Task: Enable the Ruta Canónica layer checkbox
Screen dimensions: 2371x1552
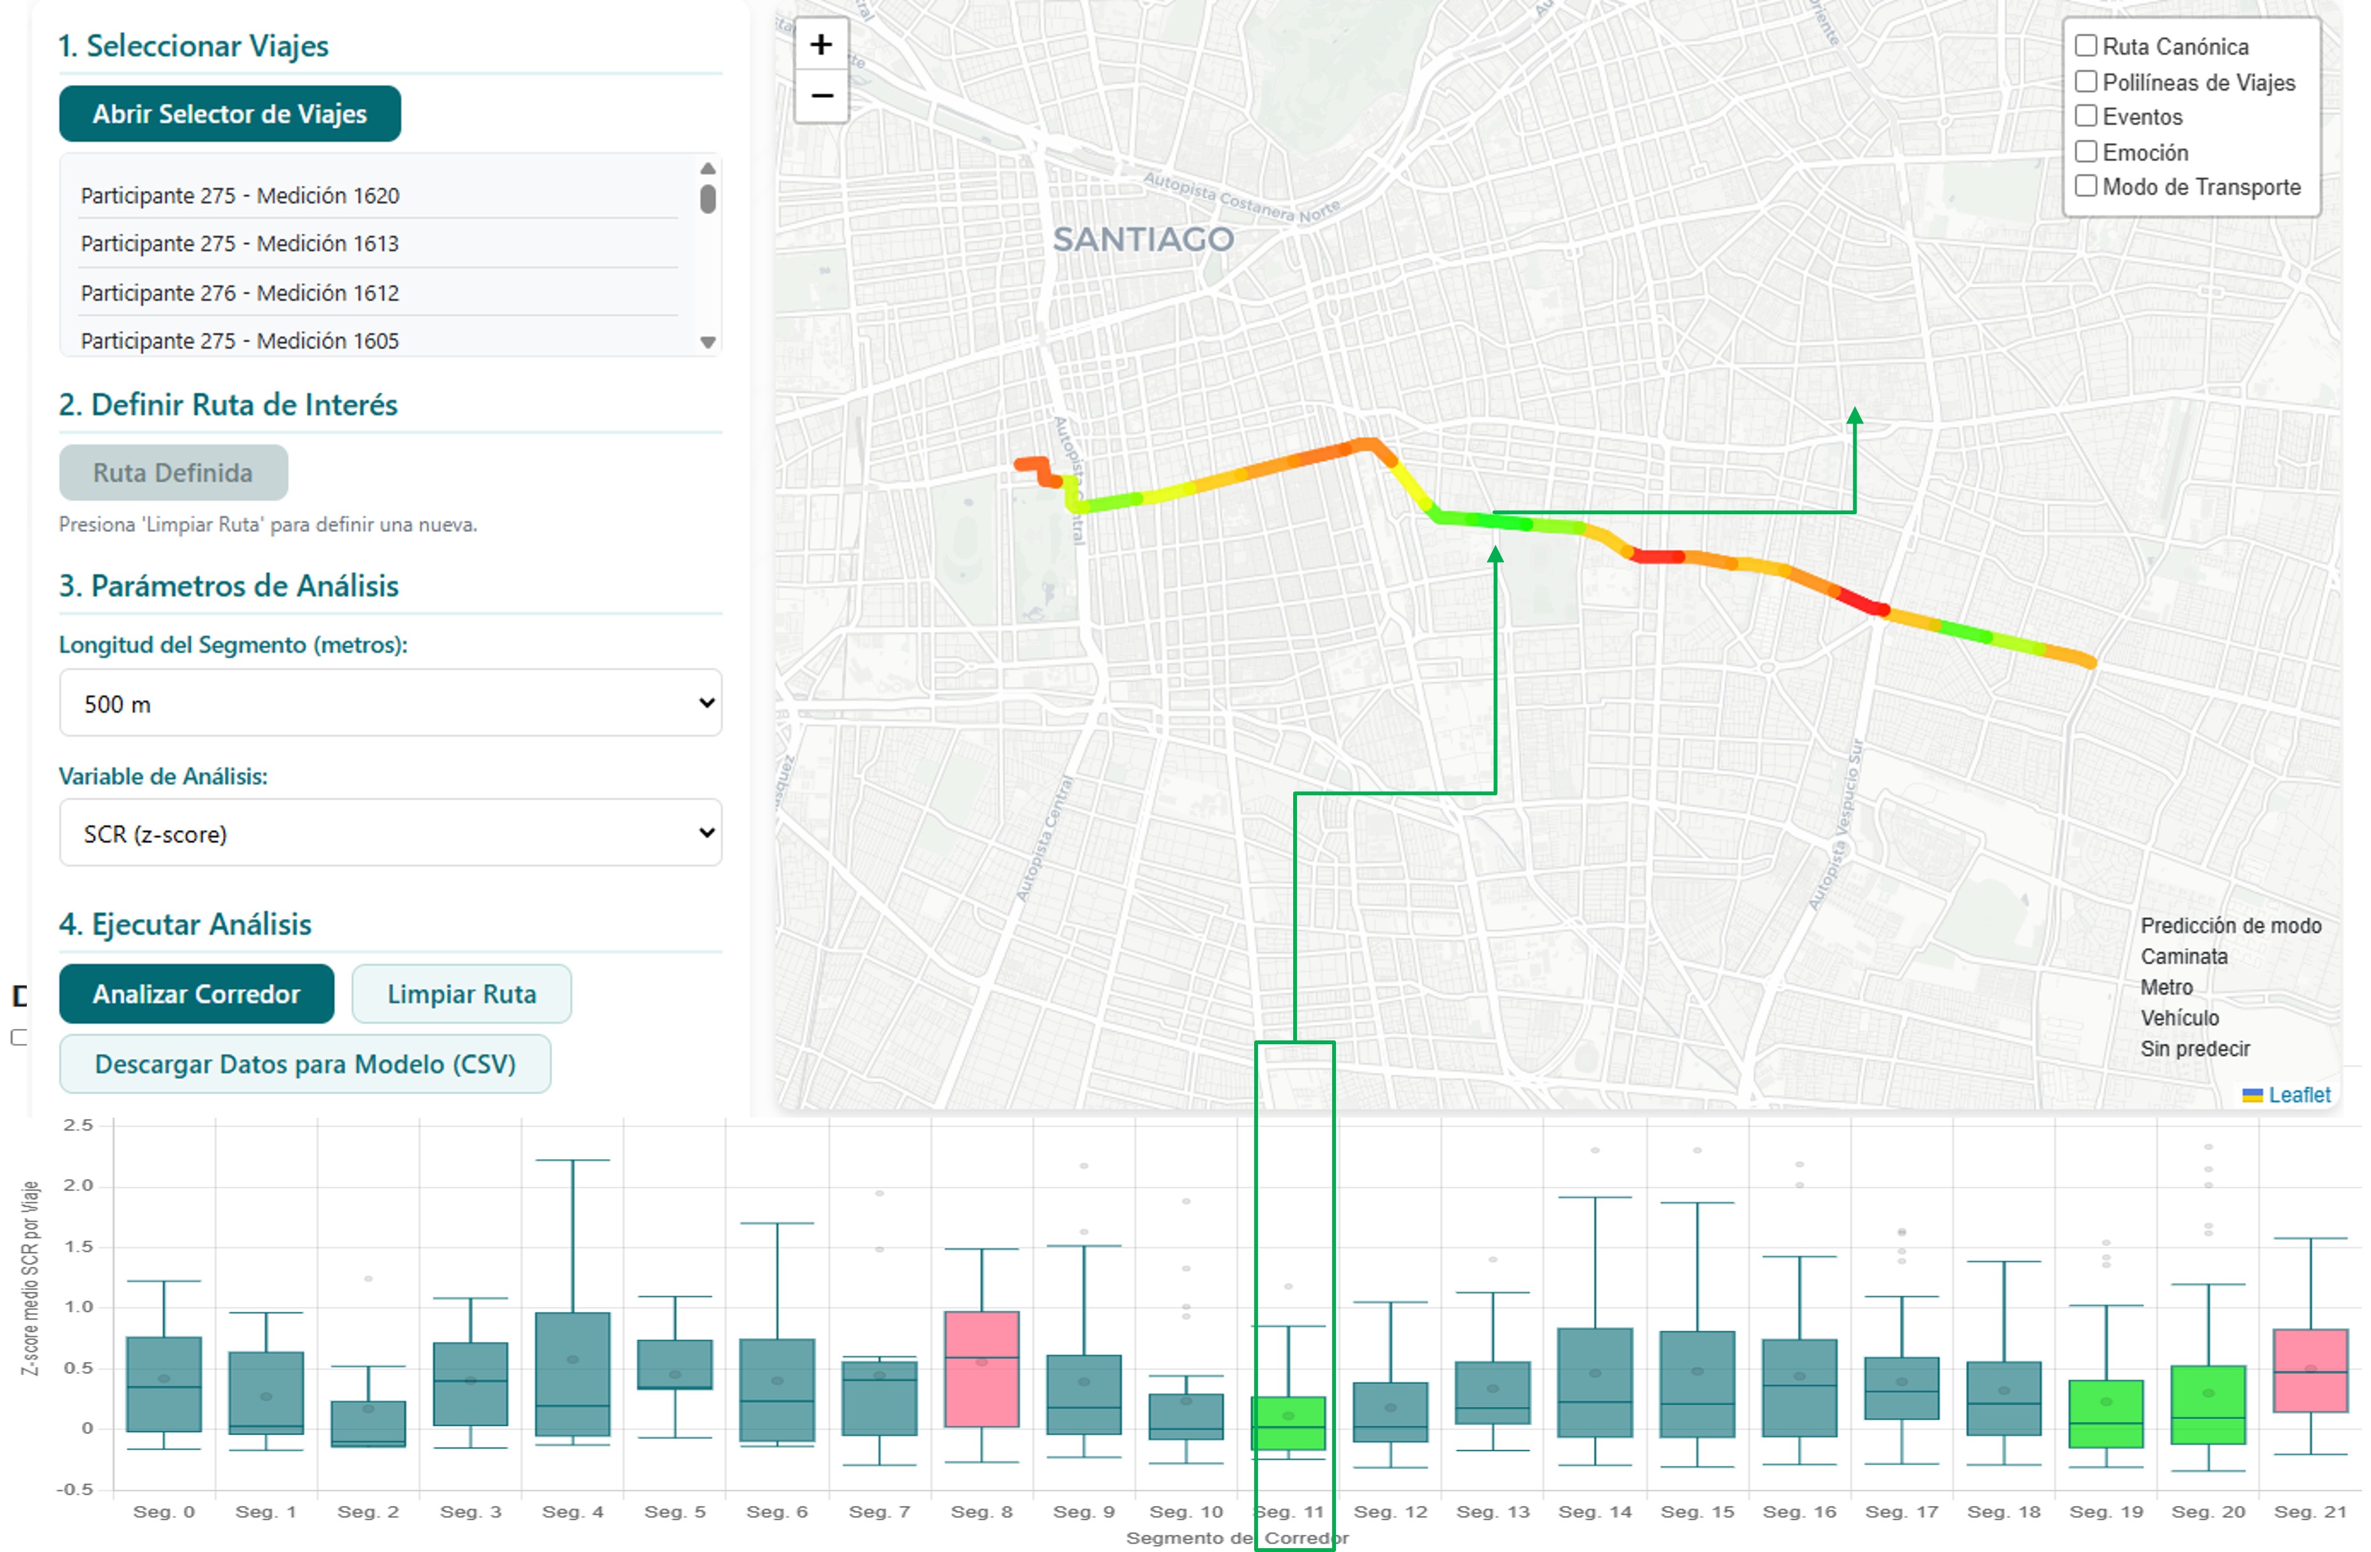Action: pos(2085,46)
